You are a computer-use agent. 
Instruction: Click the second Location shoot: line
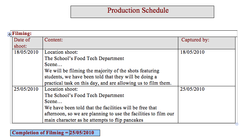click(x=61, y=89)
